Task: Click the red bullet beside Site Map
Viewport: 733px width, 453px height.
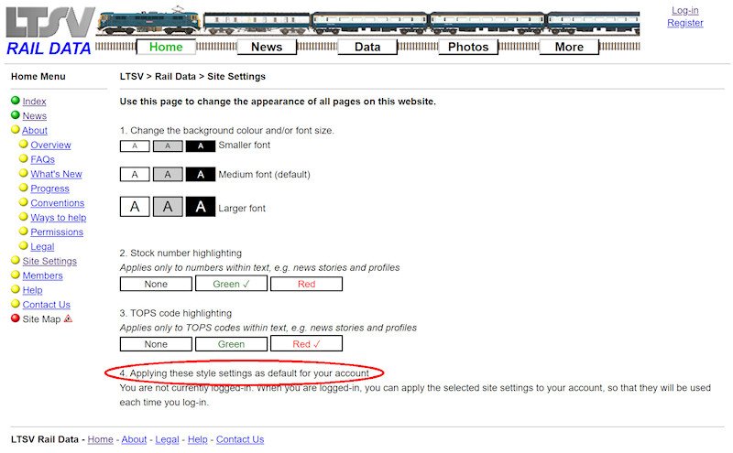Action: point(16,319)
